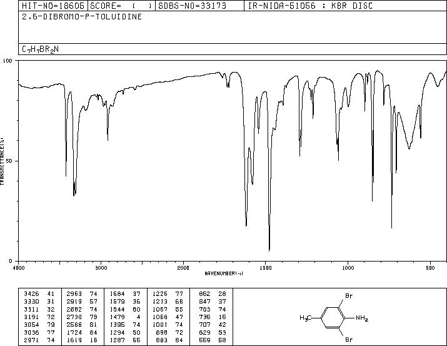Select peak value 1213 in the table
The height and width of the screenshot is (346, 447).
(x=160, y=302)
